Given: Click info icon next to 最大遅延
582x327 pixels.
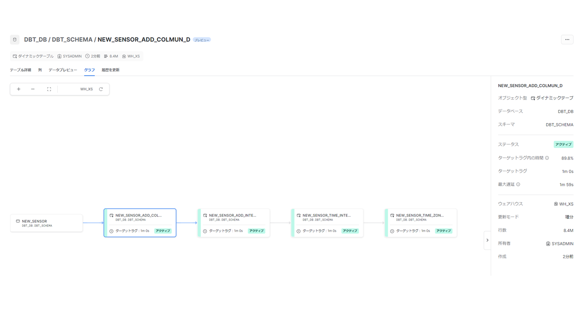Looking at the screenshot, I should tap(518, 184).
